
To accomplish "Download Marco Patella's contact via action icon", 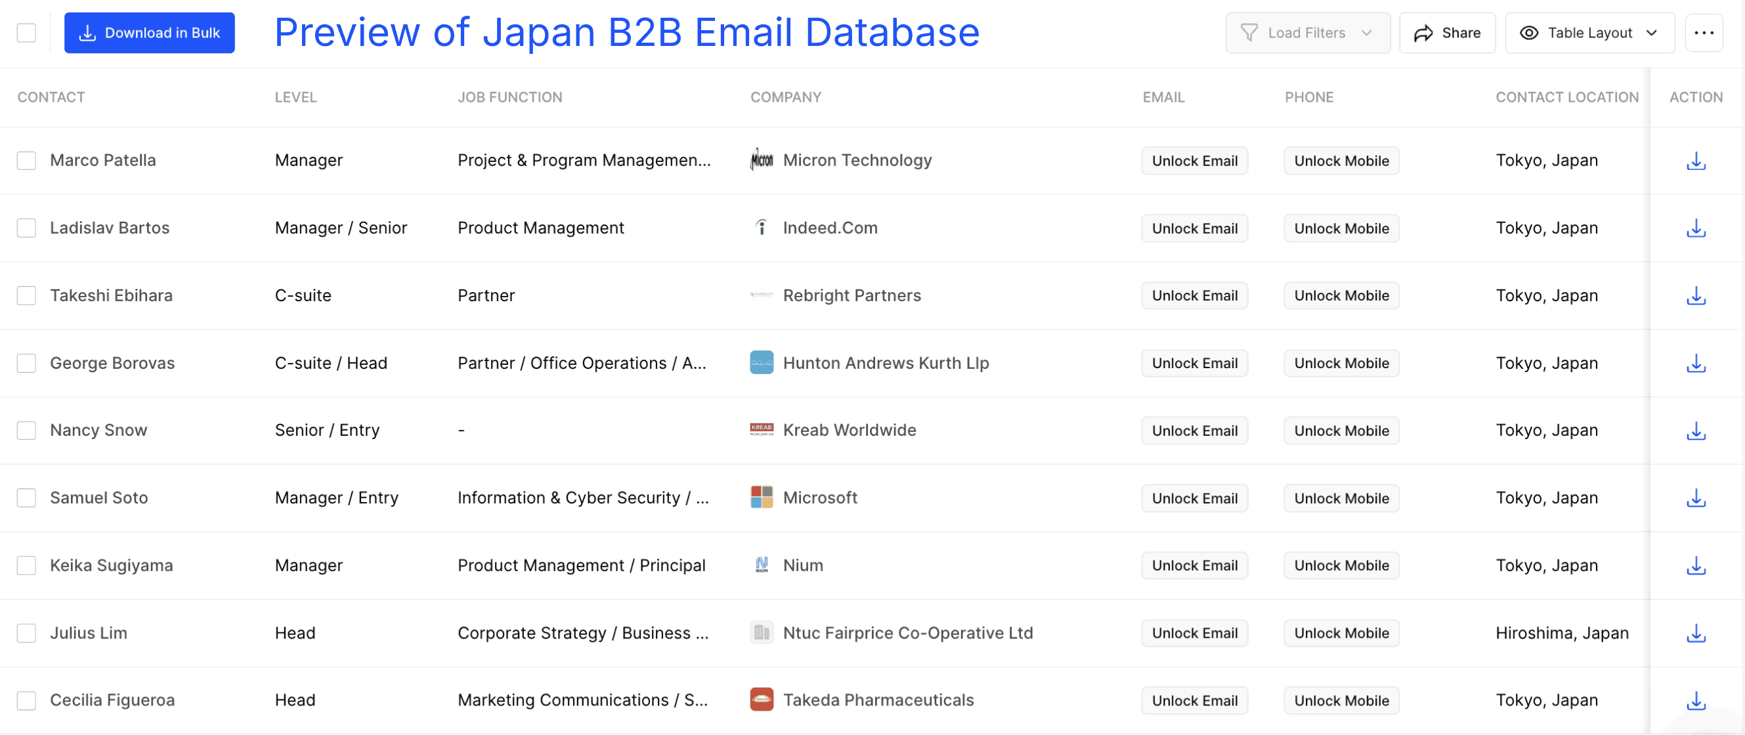I will tap(1696, 161).
